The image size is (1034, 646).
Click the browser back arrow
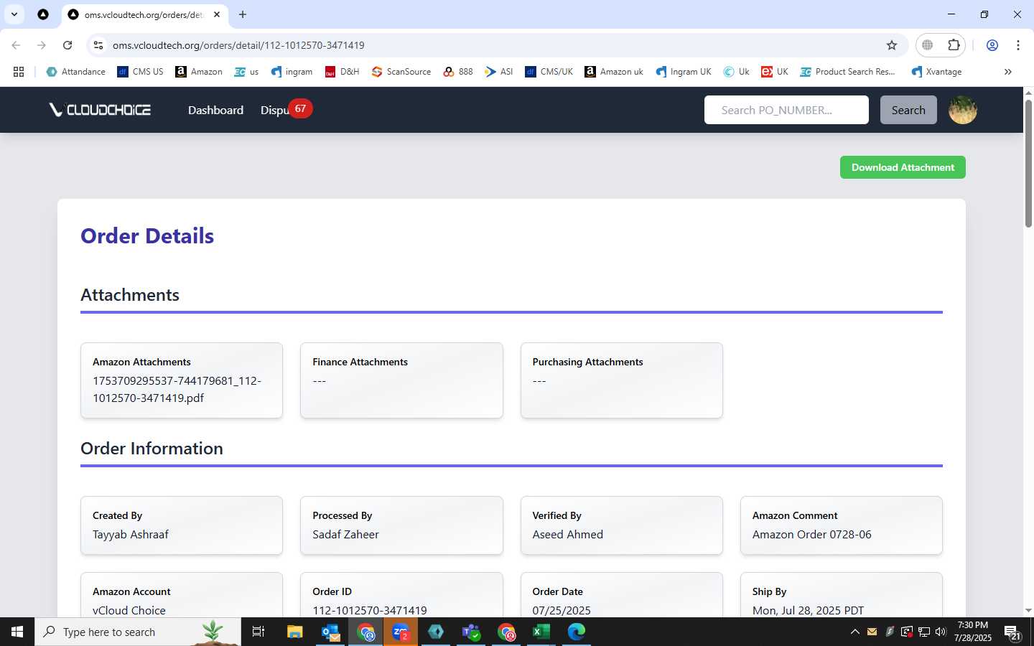point(16,45)
